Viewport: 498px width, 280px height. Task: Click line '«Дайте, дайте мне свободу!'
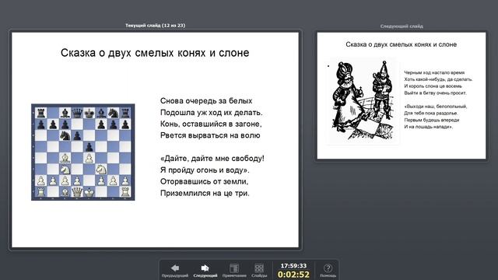click(x=212, y=159)
